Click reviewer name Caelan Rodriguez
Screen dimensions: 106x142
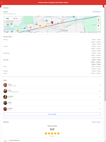point(14,140)
